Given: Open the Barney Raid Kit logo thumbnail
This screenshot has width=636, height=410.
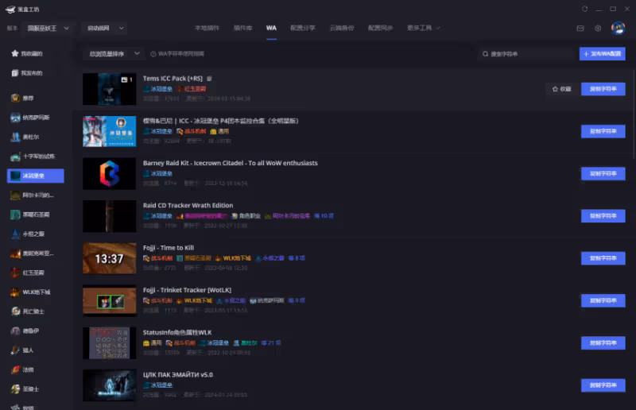Looking at the screenshot, I should point(110,174).
